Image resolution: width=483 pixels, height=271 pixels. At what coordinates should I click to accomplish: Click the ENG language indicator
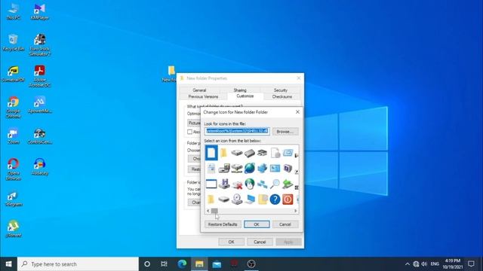point(435,264)
